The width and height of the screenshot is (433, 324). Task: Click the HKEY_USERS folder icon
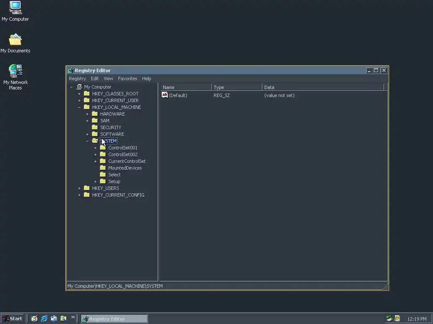87,188
